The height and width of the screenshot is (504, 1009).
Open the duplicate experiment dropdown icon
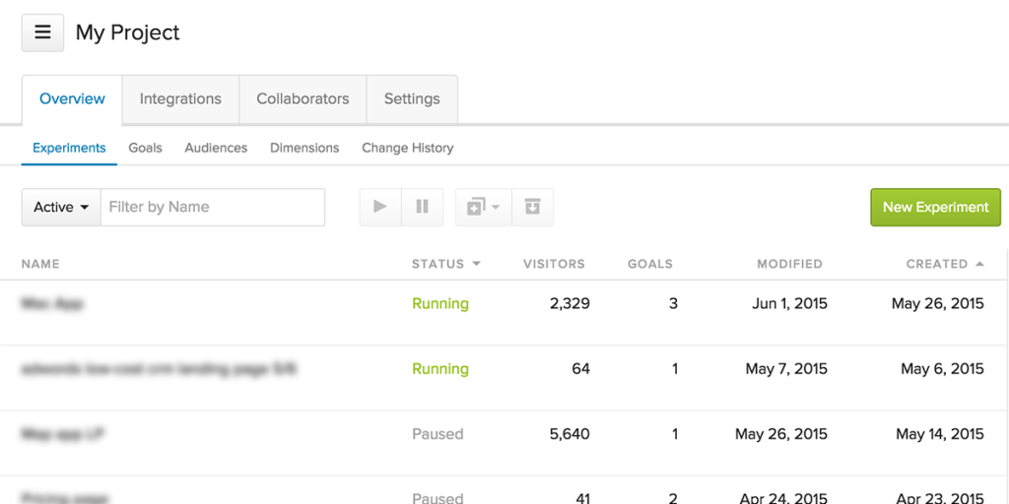[483, 207]
